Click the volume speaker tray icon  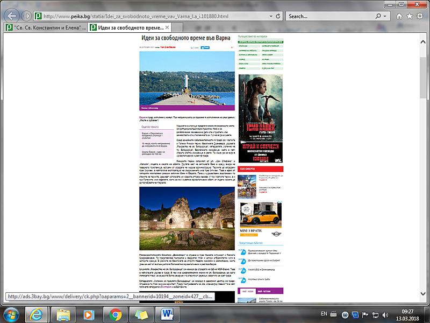click(384, 313)
